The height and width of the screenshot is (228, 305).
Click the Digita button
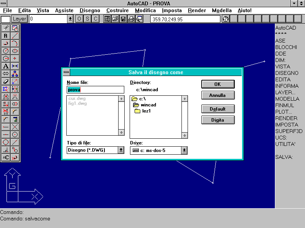[218, 120]
